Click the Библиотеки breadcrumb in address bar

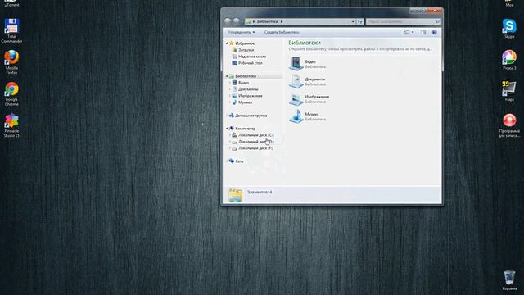(268, 21)
